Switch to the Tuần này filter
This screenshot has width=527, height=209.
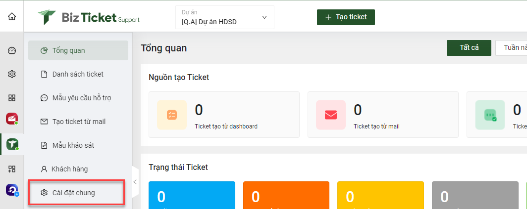pyautogui.click(x=511, y=48)
